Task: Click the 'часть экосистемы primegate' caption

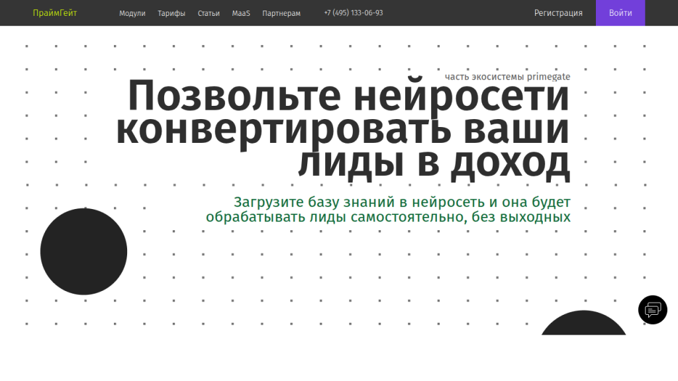Action: point(507,77)
